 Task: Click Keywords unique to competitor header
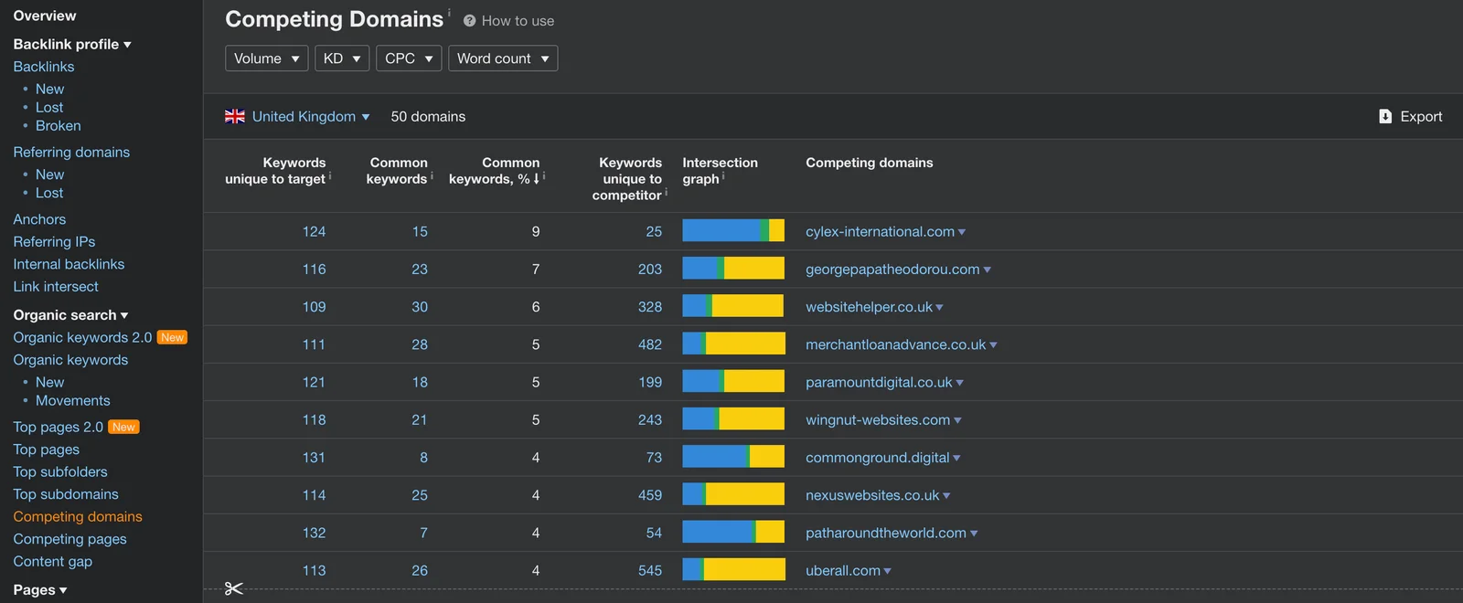[627, 179]
